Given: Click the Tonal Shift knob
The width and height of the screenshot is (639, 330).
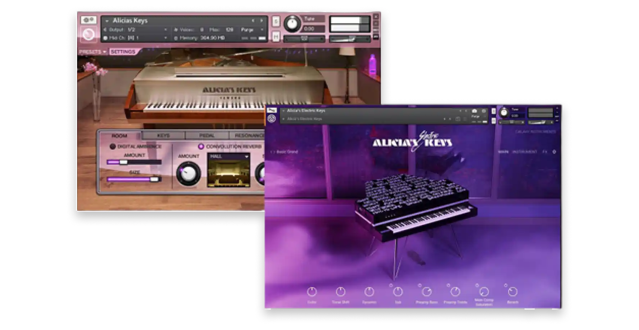Looking at the screenshot, I should [x=340, y=292].
